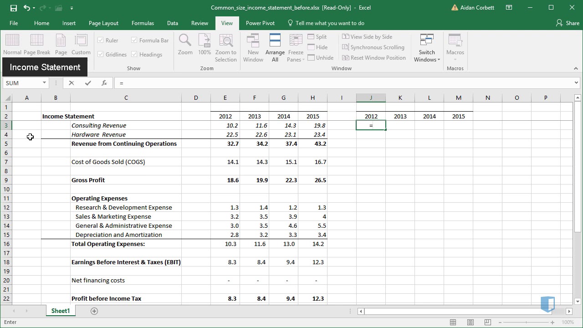Open Switch Windows dropdown

click(x=427, y=47)
